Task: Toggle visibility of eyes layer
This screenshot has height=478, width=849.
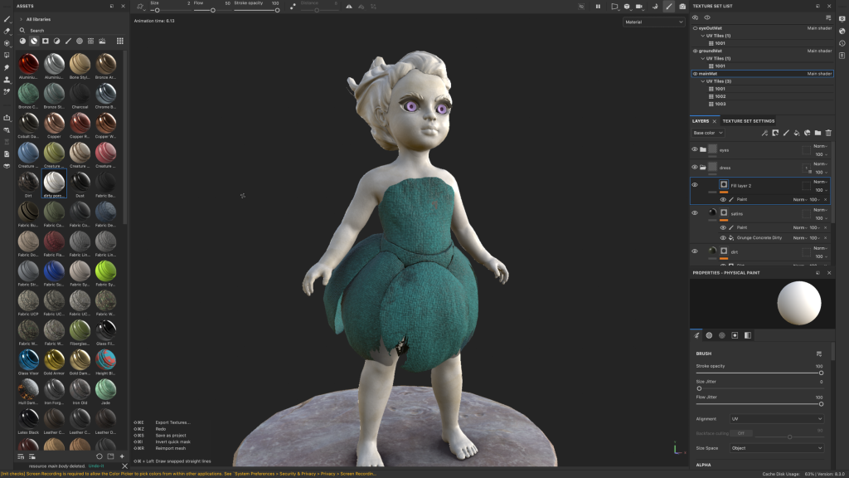Action: point(695,149)
